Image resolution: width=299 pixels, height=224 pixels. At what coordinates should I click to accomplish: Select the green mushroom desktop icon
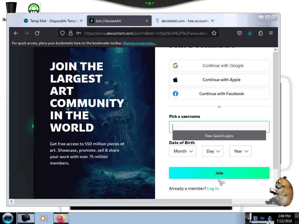click(x=34, y=8)
